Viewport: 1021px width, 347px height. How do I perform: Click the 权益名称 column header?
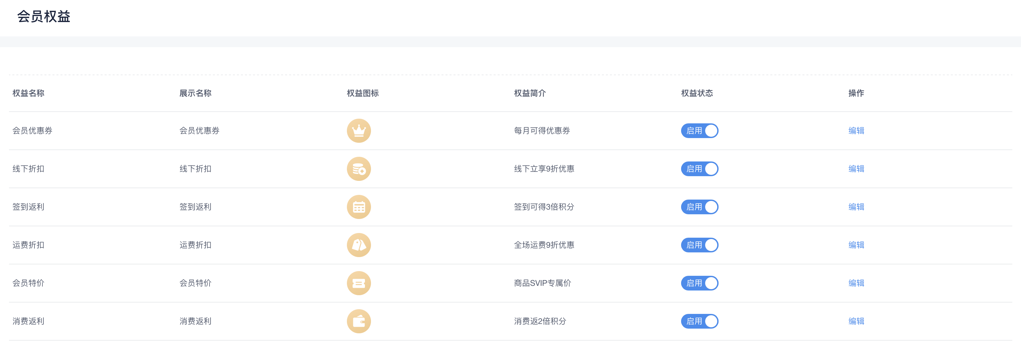(x=28, y=93)
